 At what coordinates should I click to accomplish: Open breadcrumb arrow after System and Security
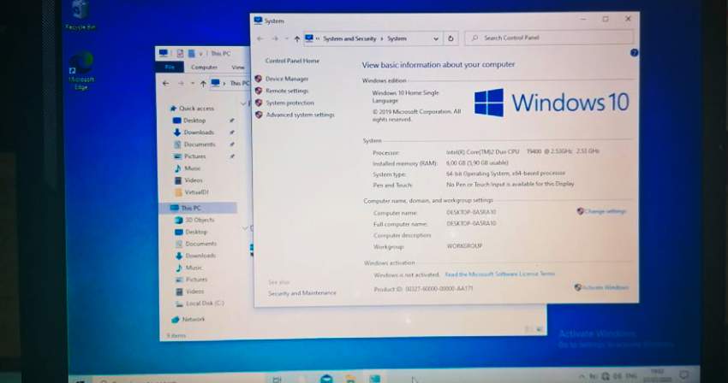tap(382, 38)
